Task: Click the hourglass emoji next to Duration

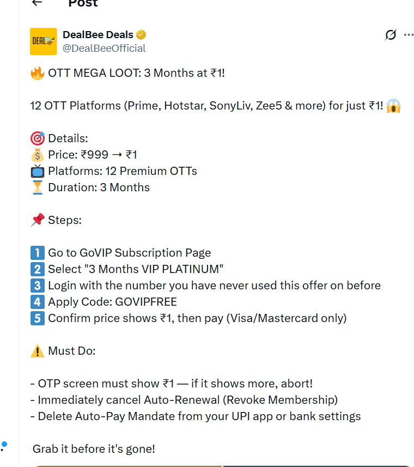Action: click(36, 187)
